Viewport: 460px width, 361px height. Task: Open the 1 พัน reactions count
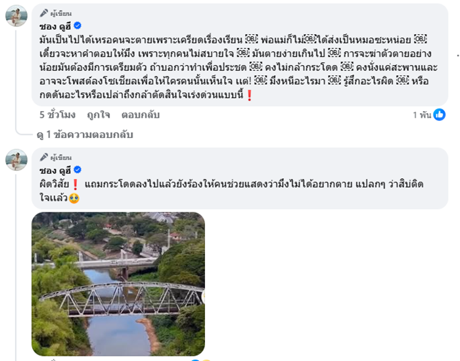[422, 114]
